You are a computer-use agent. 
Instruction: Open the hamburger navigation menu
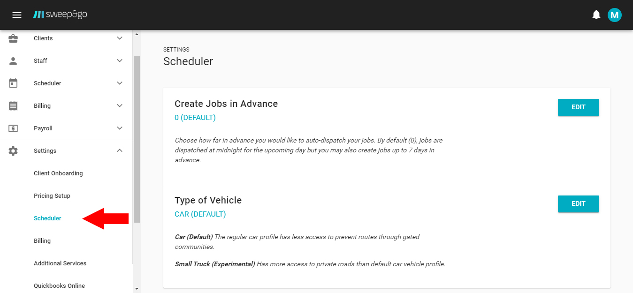pyautogui.click(x=17, y=15)
